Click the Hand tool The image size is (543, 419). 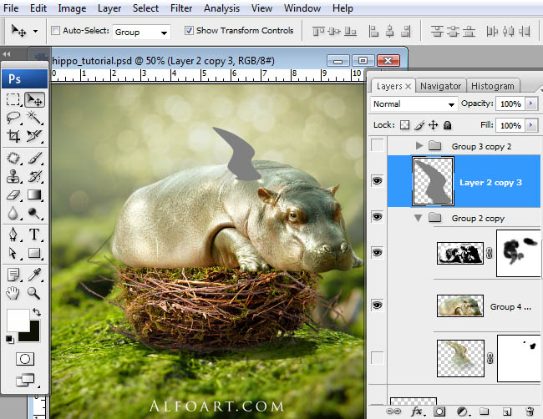click(x=13, y=293)
